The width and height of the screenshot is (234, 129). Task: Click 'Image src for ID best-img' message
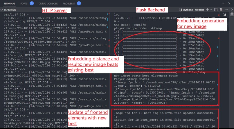pos(164,115)
